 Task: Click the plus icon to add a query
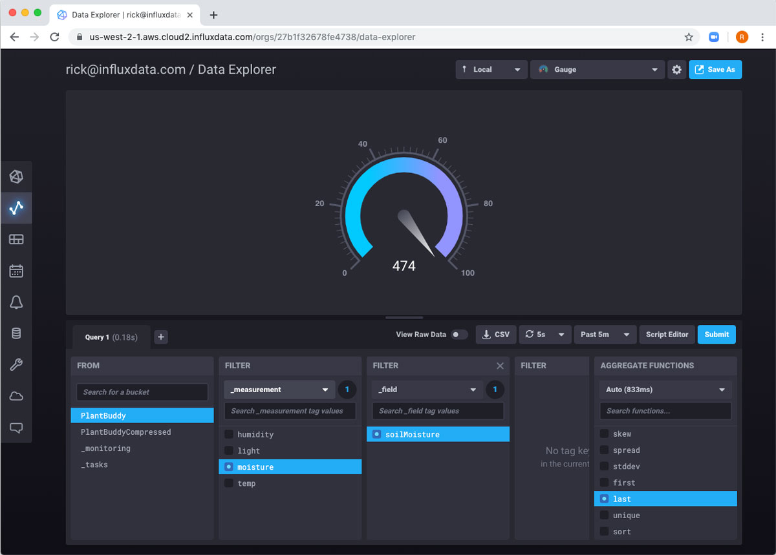pyautogui.click(x=162, y=337)
